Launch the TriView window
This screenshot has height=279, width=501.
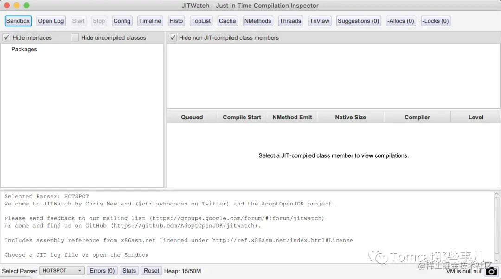(320, 21)
